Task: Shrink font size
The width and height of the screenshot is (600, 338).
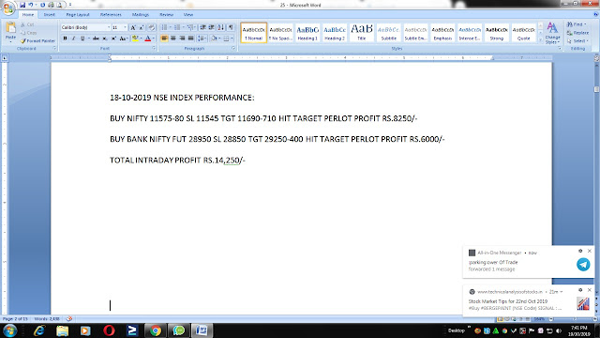Action: tap(142, 27)
